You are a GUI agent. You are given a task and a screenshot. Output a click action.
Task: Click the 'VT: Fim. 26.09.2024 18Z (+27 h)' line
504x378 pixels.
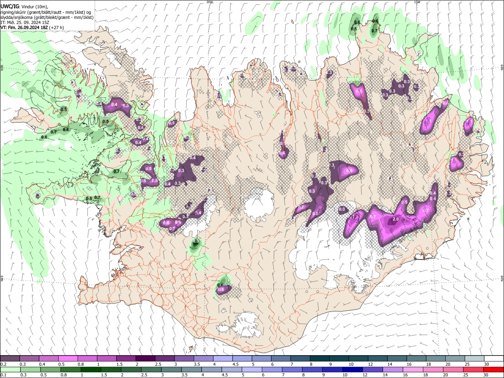(32, 28)
